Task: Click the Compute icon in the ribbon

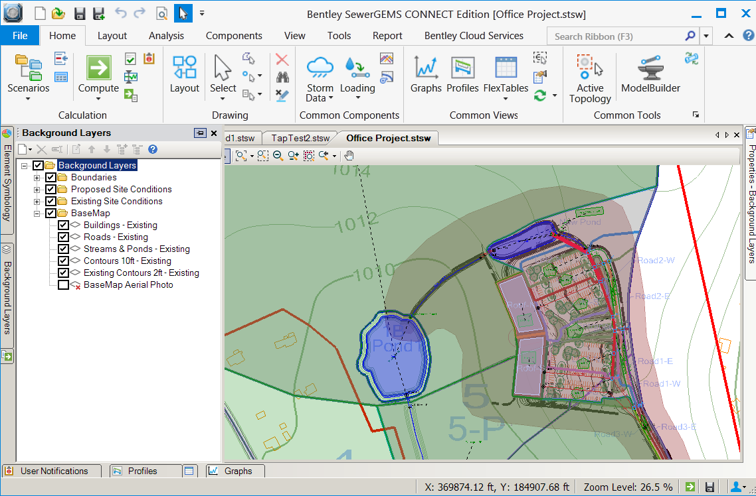Action: pos(98,68)
